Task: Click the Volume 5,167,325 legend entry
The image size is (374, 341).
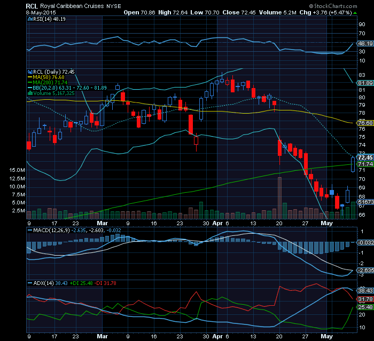Action: pyautogui.click(x=54, y=93)
